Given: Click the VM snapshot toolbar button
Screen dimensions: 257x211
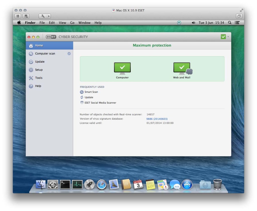Looking at the screenshot, I should click(x=26, y=16).
